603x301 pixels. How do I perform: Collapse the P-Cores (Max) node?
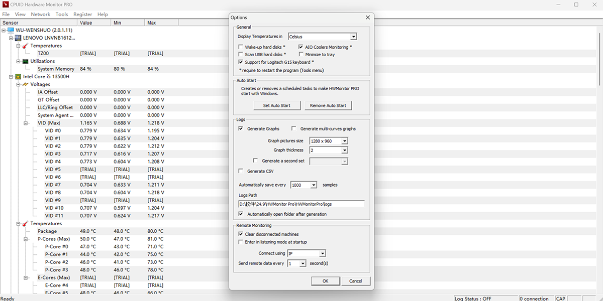(26, 239)
